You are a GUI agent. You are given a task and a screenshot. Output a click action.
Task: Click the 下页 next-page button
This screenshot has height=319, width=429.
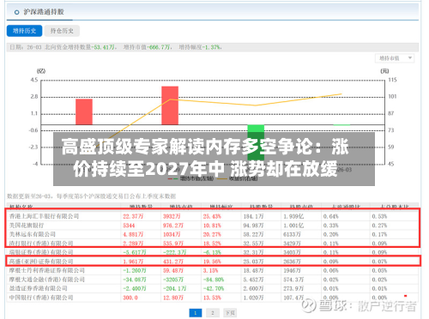[x=230, y=313]
